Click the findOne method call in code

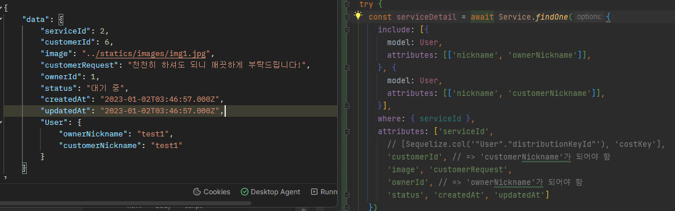pyautogui.click(x=553, y=17)
